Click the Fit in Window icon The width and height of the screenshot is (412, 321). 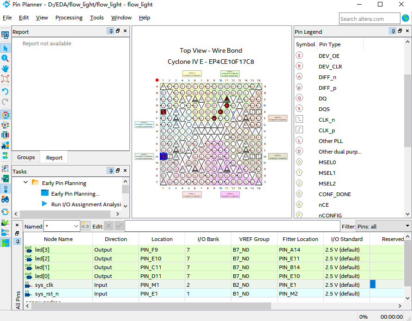pos(5,79)
